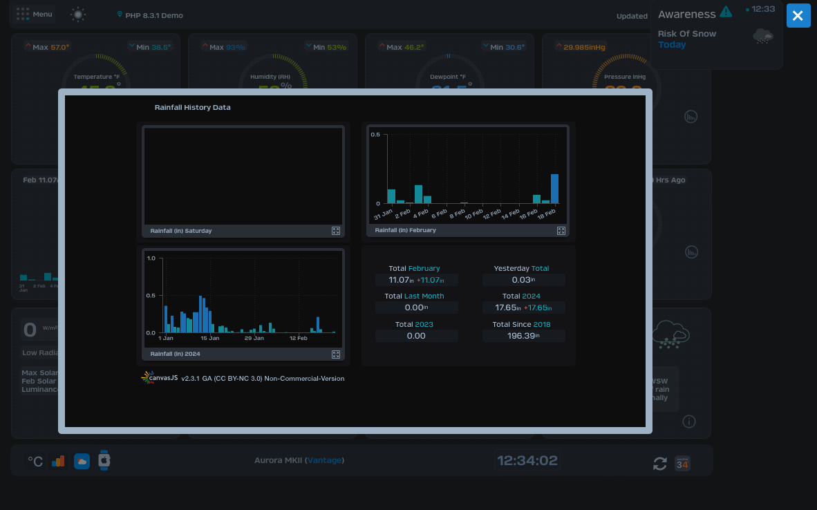Click the Rainfall History Data heading
This screenshot has width=817, height=510.
coord(192,107)
